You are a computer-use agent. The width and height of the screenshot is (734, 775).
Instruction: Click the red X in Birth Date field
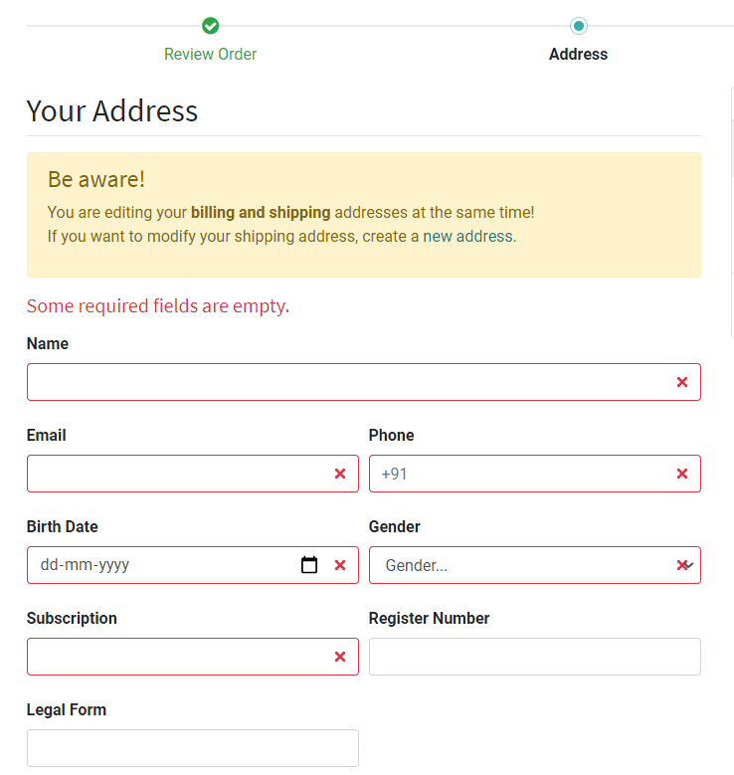pos(340,565)
